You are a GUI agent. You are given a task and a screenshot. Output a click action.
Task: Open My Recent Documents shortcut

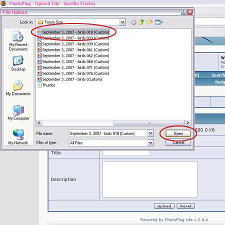coord(18,41)
